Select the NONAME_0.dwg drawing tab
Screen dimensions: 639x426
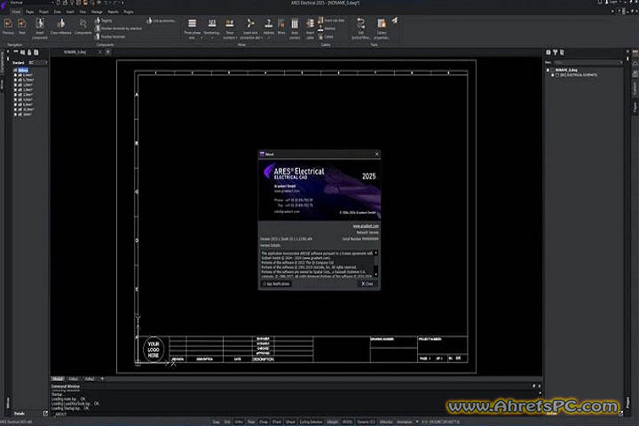pyautogui.click(x=75, y=52)
